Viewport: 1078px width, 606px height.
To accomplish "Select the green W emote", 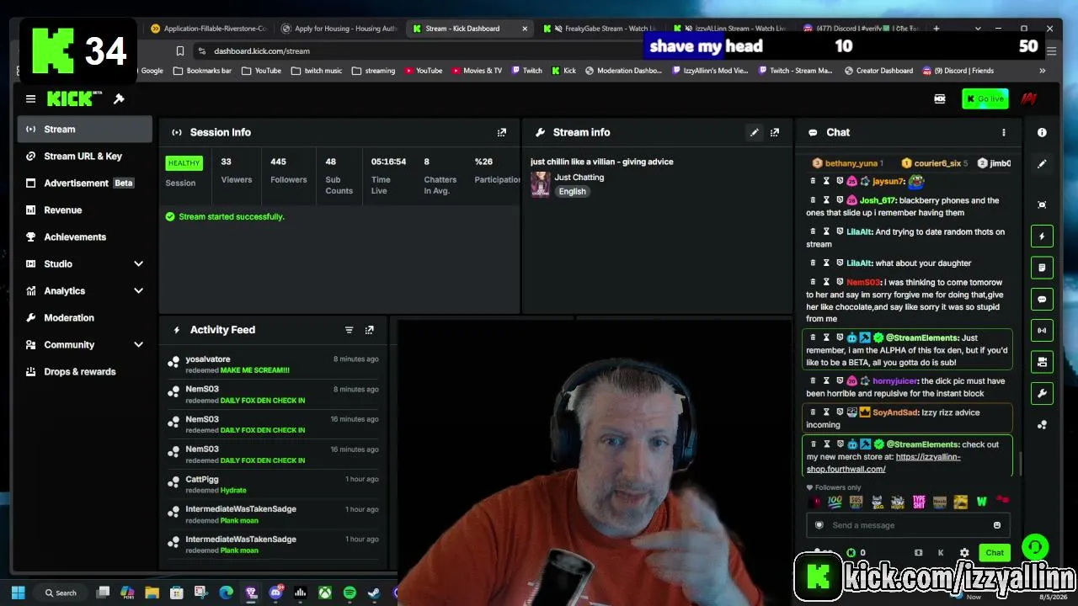I will coord(981,502).
